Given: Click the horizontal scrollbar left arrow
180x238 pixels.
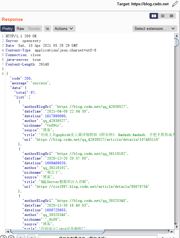Looking at the screenshot, I should [8, 232].
